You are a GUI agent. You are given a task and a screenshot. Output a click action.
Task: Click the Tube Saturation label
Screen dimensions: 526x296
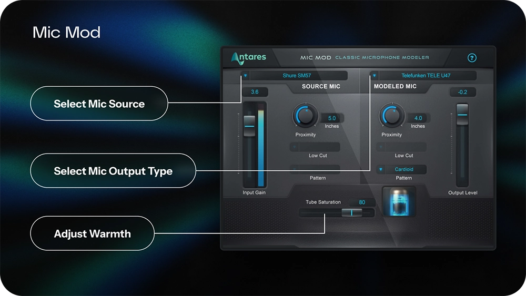323,202
